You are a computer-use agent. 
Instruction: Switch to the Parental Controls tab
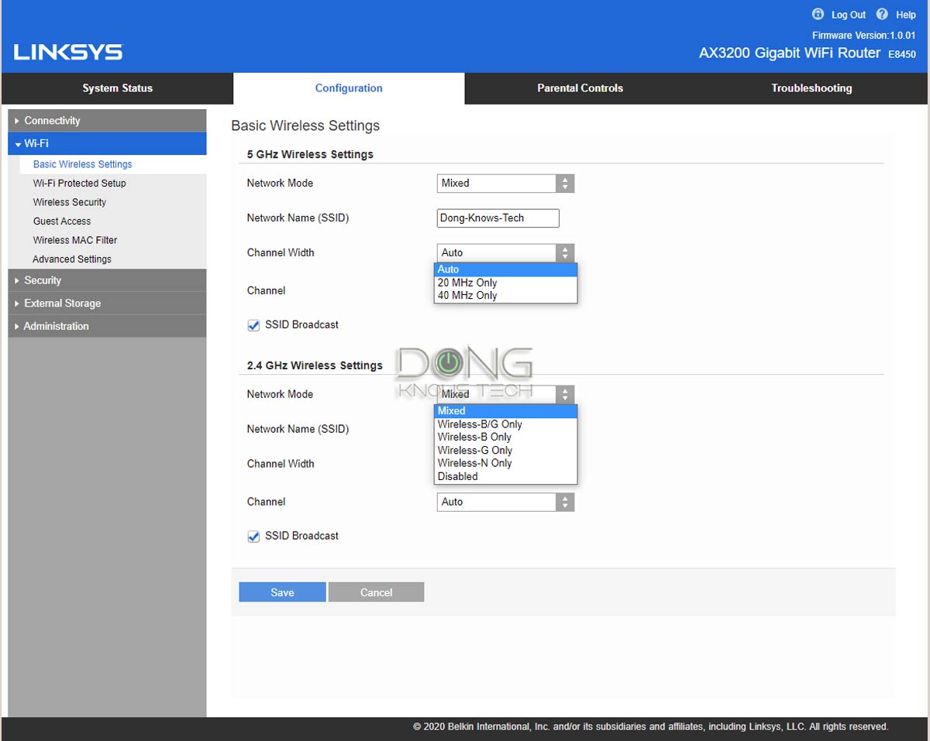[x=580, y=87]
